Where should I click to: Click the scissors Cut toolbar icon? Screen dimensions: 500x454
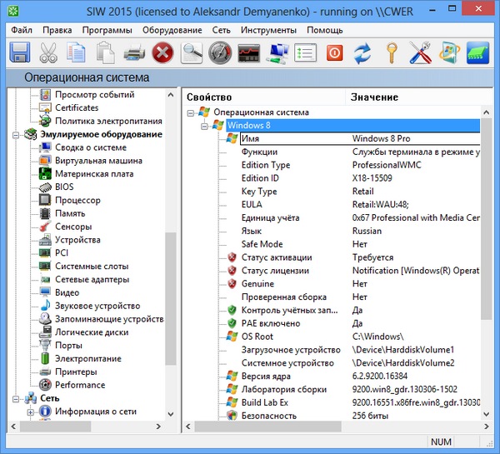pyautogui.click(x=49, y=53)
